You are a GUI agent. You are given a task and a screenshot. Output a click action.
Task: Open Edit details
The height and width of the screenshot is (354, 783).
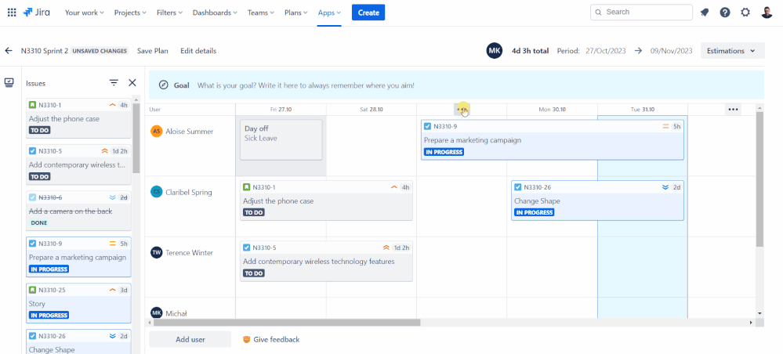(x=198, y=51)
